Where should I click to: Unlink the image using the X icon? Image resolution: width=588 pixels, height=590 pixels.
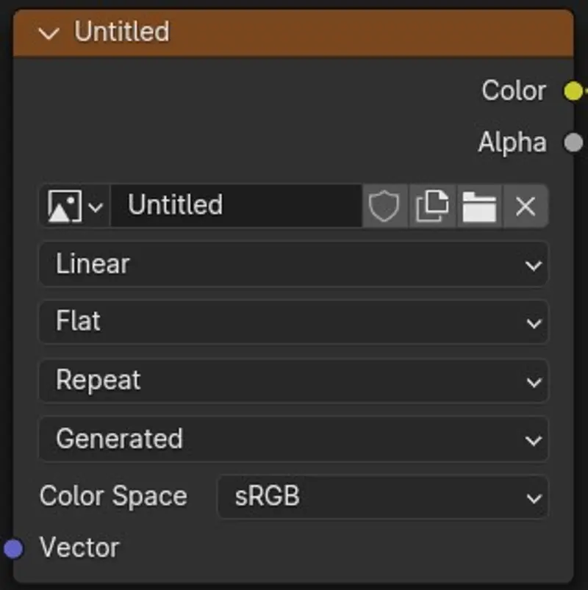pyautogui.click(x=526, y=206)
